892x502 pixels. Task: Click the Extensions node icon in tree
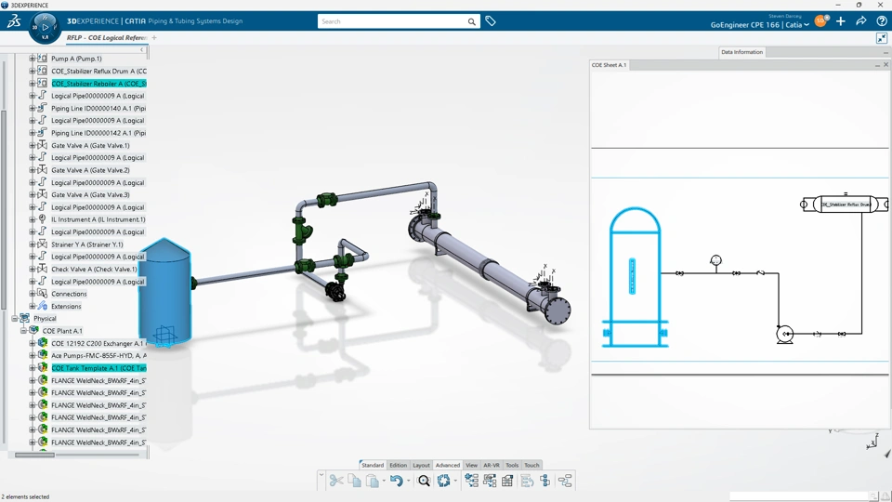point(42,306)
